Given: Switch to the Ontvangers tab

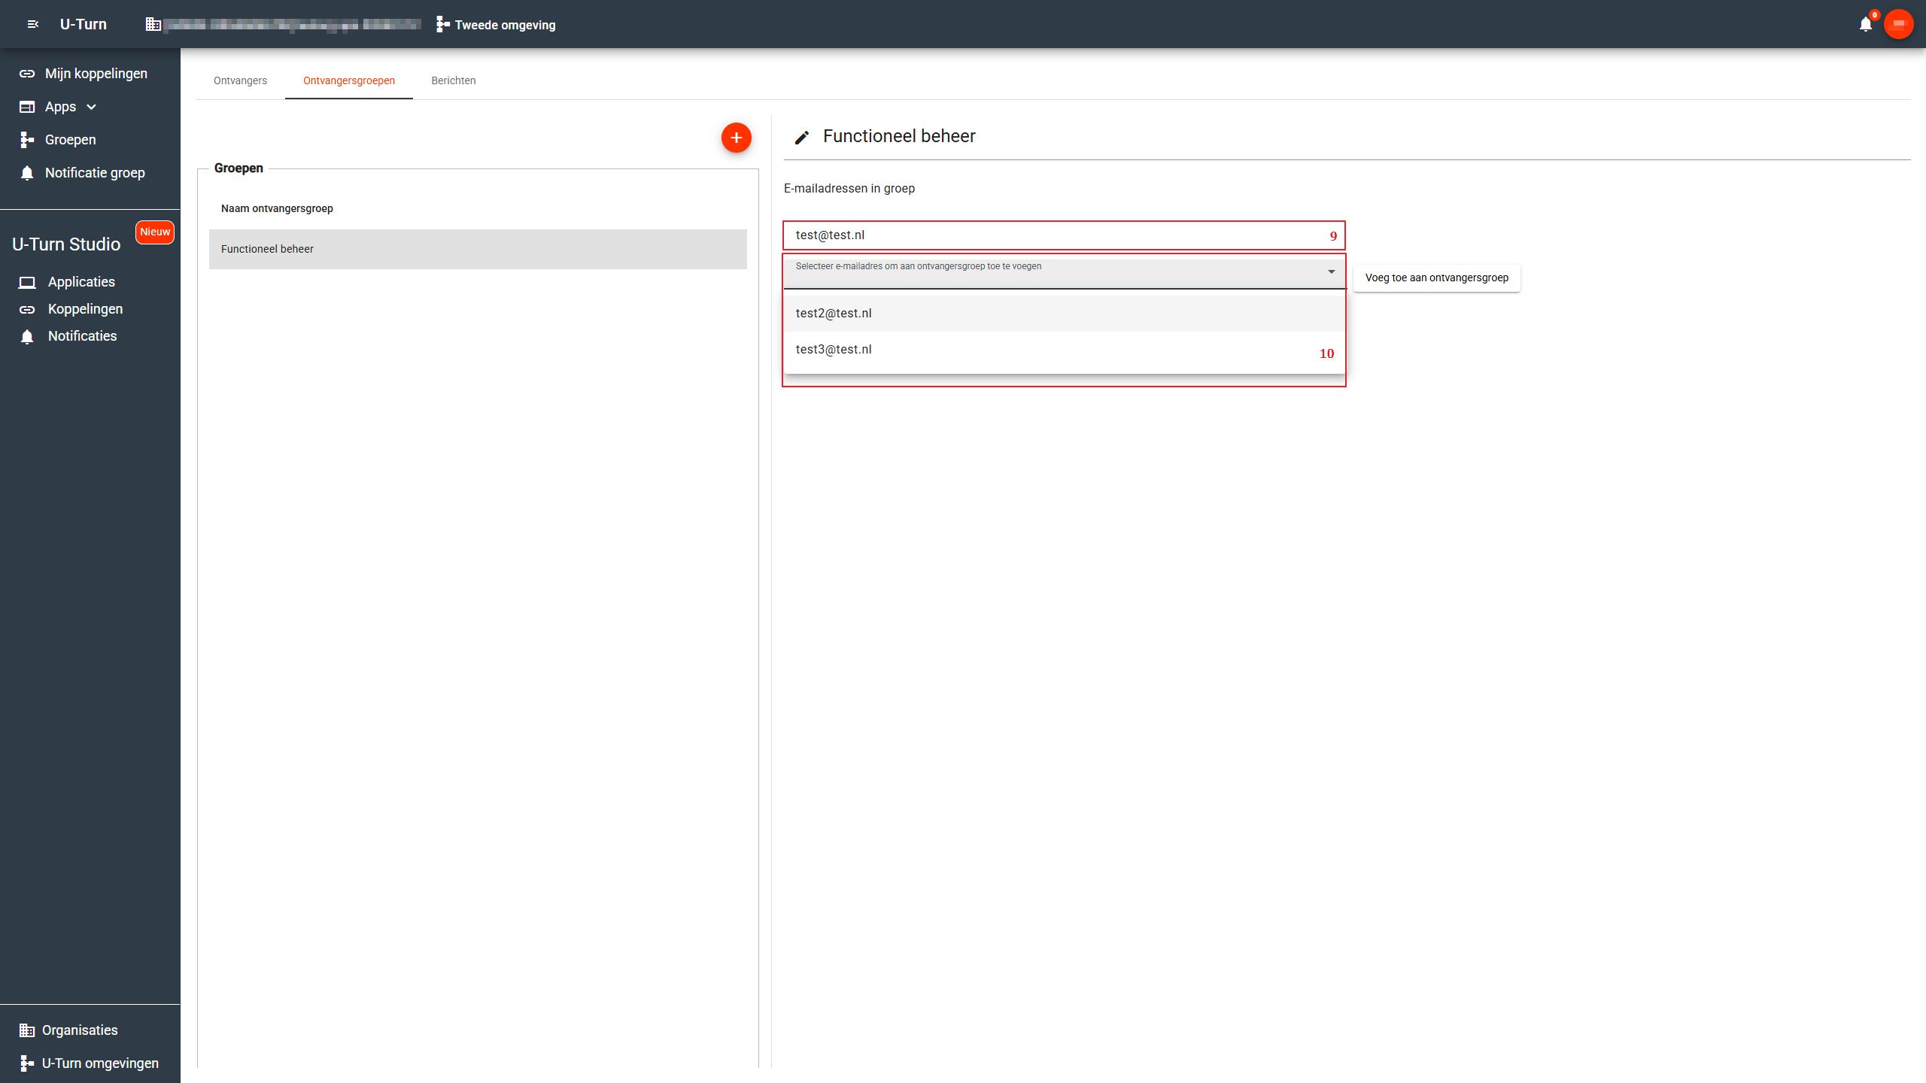Looking at the screenshot, I should [240, 80].
